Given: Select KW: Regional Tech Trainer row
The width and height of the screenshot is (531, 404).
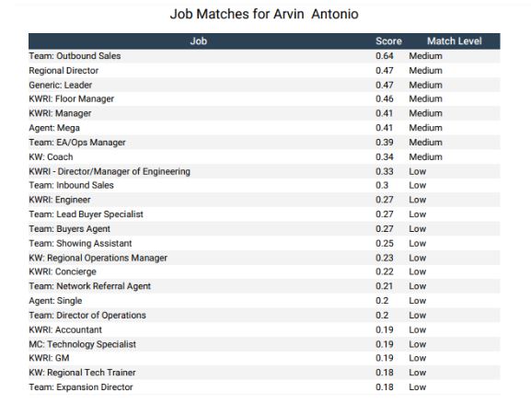Looking at the screenshot, I should pos(264,373).
